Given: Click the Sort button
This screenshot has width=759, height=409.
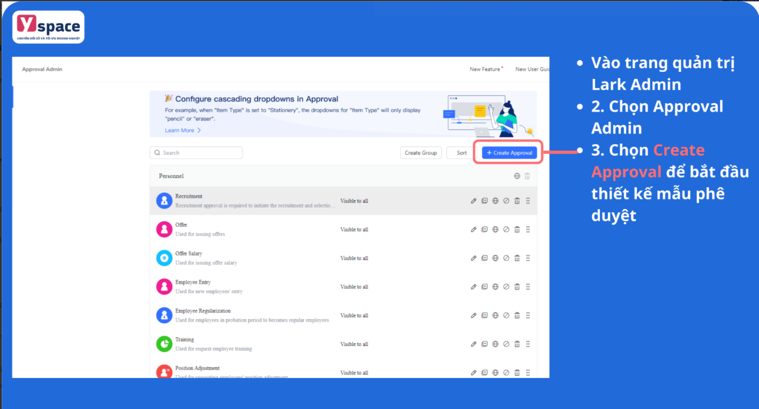Looking at the screenshot, I should pos(462,153).
